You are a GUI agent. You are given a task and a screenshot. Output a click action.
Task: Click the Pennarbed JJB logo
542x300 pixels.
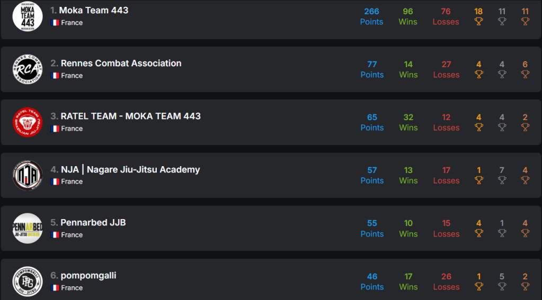tap(28, 228)
